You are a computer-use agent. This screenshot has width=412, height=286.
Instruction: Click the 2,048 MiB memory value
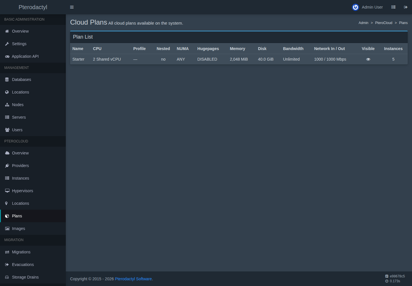click(239, 59)
